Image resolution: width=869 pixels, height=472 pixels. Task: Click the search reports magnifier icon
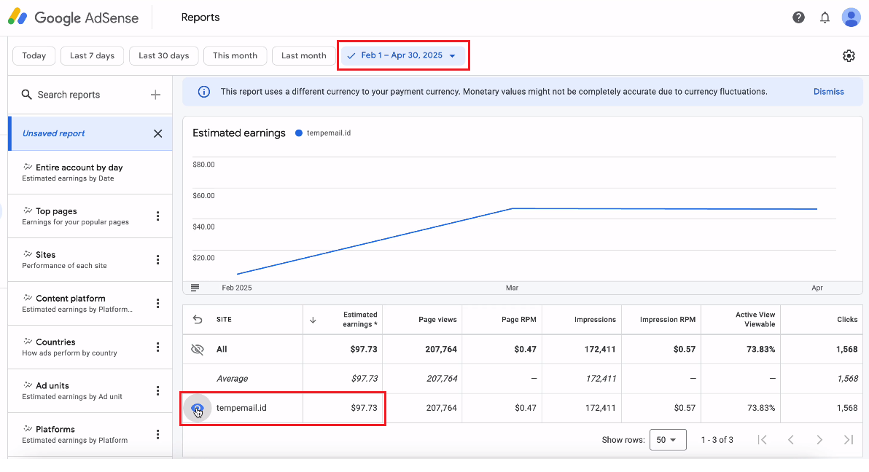[26, 95]
